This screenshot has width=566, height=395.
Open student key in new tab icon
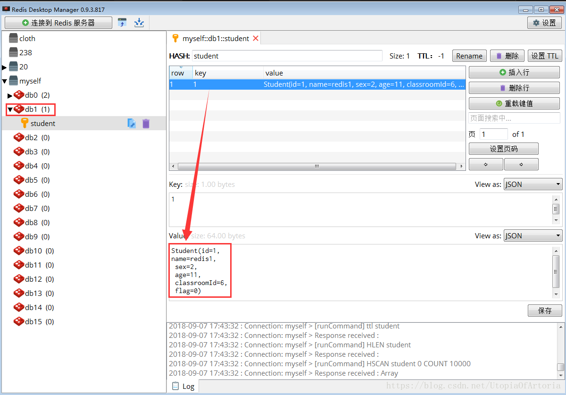click(132, 123)
